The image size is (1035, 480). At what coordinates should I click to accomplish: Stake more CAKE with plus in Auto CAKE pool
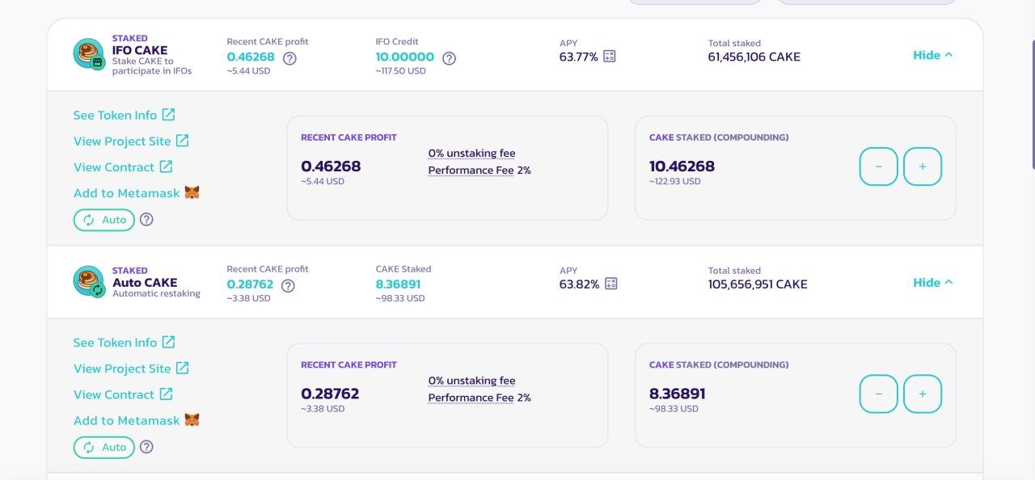(923, 394)
